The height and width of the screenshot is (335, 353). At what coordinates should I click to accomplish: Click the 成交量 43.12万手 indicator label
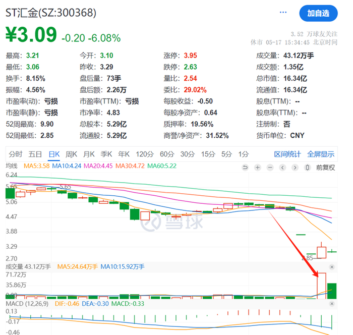click(28, 267)
